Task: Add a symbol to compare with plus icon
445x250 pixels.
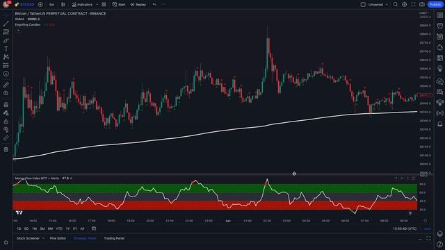Action: [x=40, y=5]
